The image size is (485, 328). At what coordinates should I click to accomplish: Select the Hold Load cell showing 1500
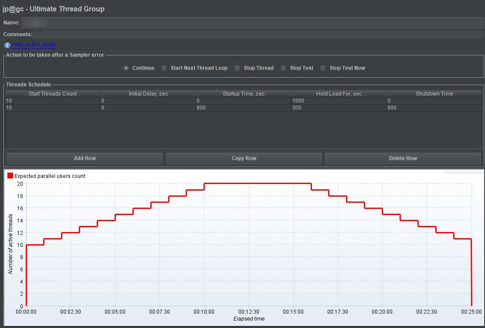tap(339, 101)
